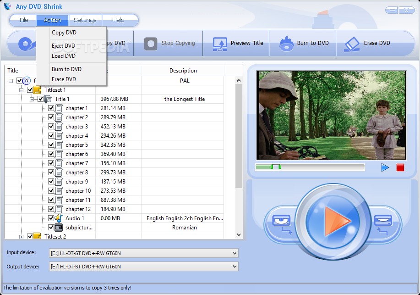Uncheck the chapter 6 checkbox
This screenshot has width=420, height=295.
coord(51,154)
